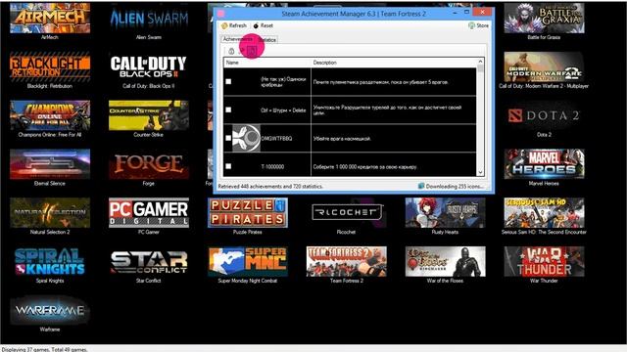
Task: Click the 'War Thunder' caption text
Action: 544,281
